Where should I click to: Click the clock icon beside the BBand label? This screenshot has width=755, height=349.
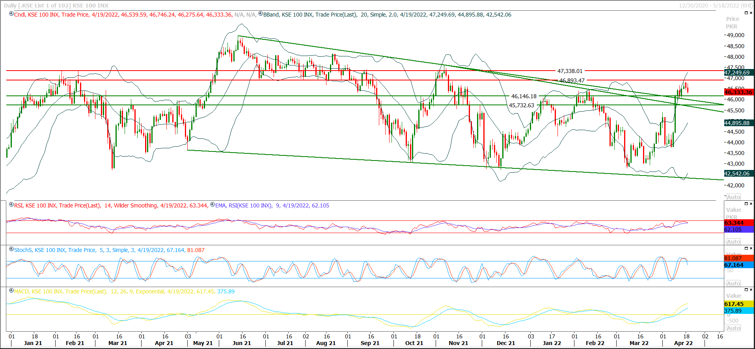click(261, 14)
